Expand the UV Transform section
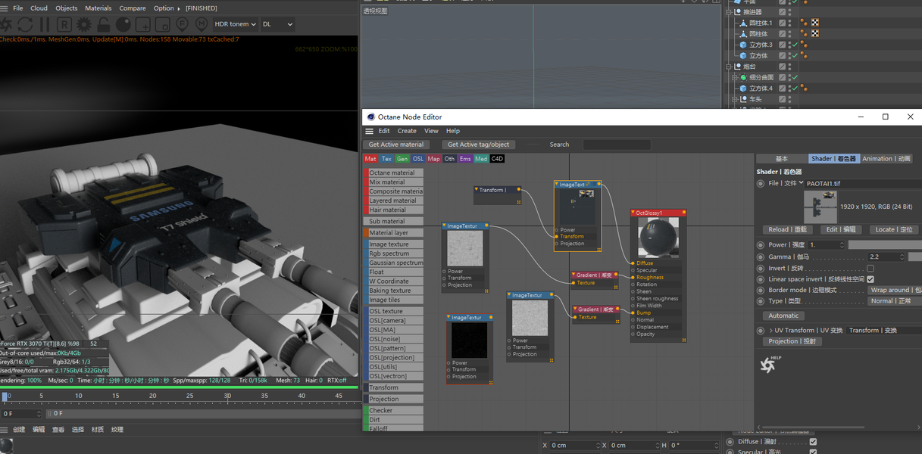This screenshot has width=922, height=454. pos(771,331)
